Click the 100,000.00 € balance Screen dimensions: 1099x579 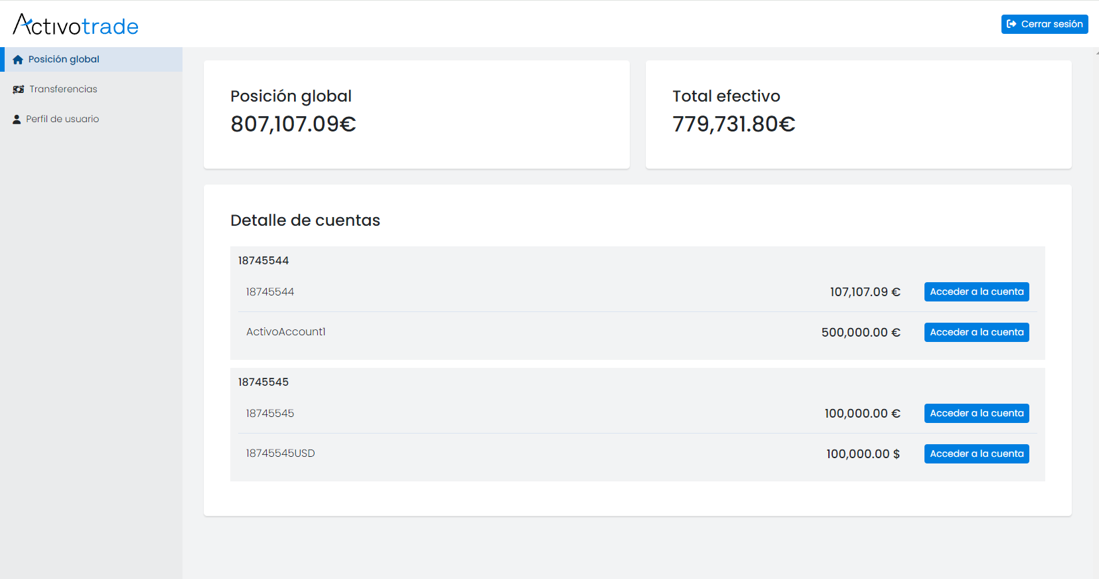coord(863,413)
